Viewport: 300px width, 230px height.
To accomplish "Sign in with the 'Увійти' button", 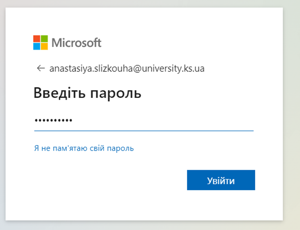I will pos(221,180).
